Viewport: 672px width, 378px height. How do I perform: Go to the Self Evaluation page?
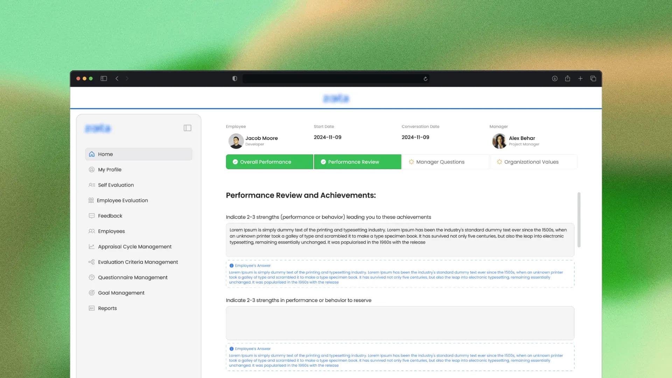click(x=115, y=185)
